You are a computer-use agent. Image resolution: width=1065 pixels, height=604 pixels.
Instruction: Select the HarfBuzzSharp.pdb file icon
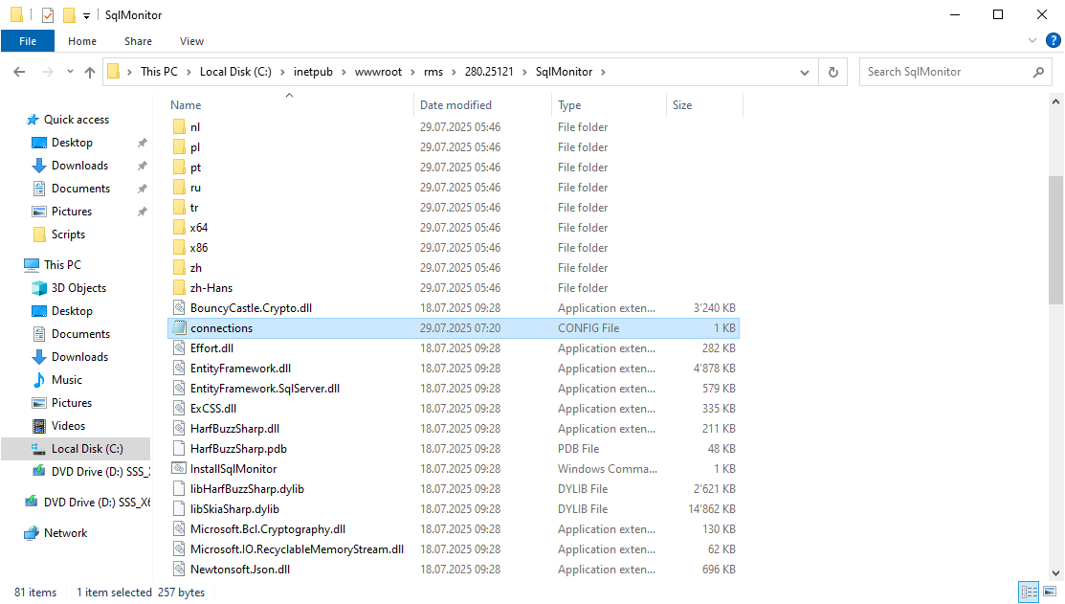pyautogui.click(x=179, y=448)
